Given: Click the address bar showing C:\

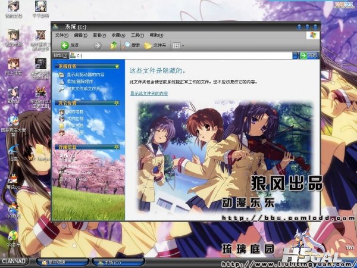Looking at the screenshot, I should 178,55.
